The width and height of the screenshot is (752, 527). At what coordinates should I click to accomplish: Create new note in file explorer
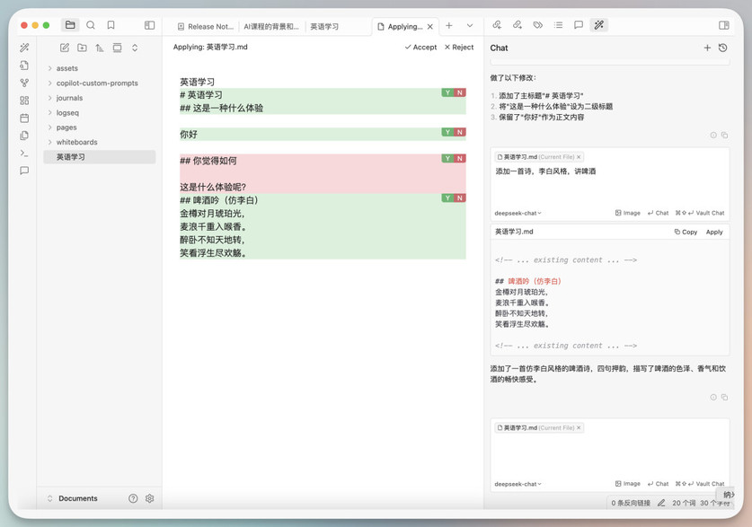tap(65, 48)
